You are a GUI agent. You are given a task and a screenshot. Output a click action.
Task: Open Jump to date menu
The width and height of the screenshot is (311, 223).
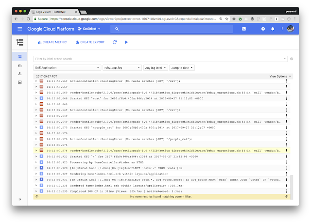click(x=182, y=68)
